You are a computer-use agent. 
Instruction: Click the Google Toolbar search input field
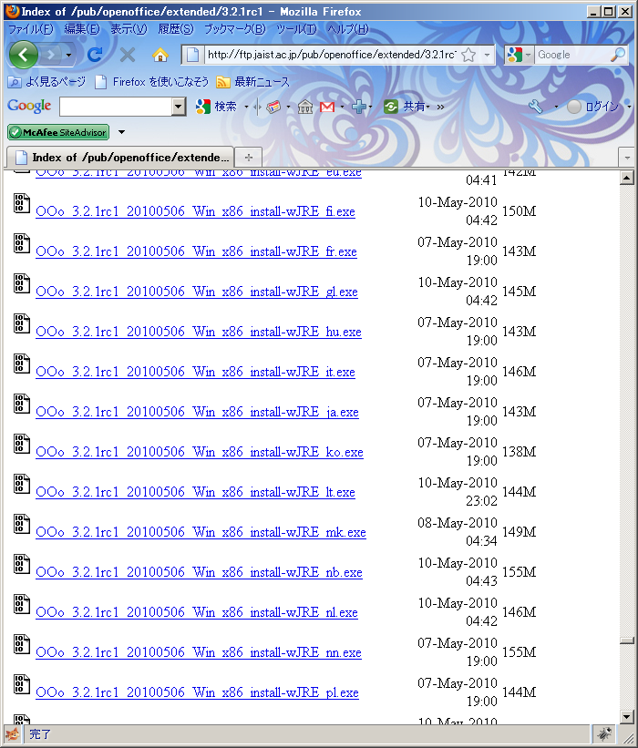[116, 107]
